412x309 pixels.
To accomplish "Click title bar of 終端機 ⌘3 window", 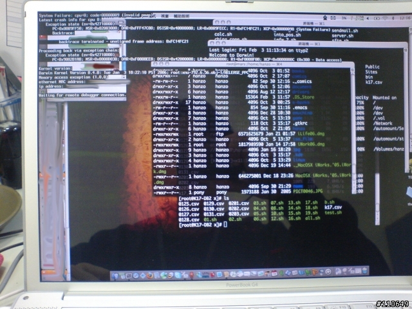I will click(308, 44).
